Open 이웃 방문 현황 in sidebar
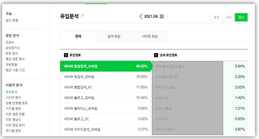 tap(15, 114)
